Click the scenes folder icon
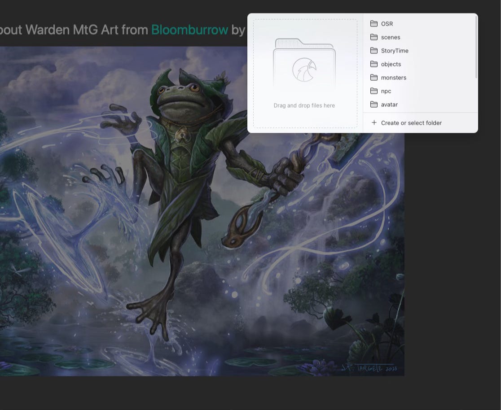Image resolution: width=501 pixels, height=410 pixels. [x=374, y=37]
